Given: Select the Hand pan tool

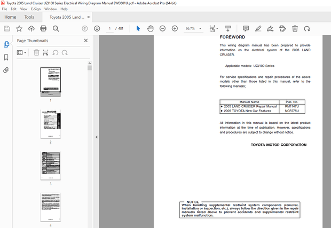Looking at the screenshot, I should (150, 28).
